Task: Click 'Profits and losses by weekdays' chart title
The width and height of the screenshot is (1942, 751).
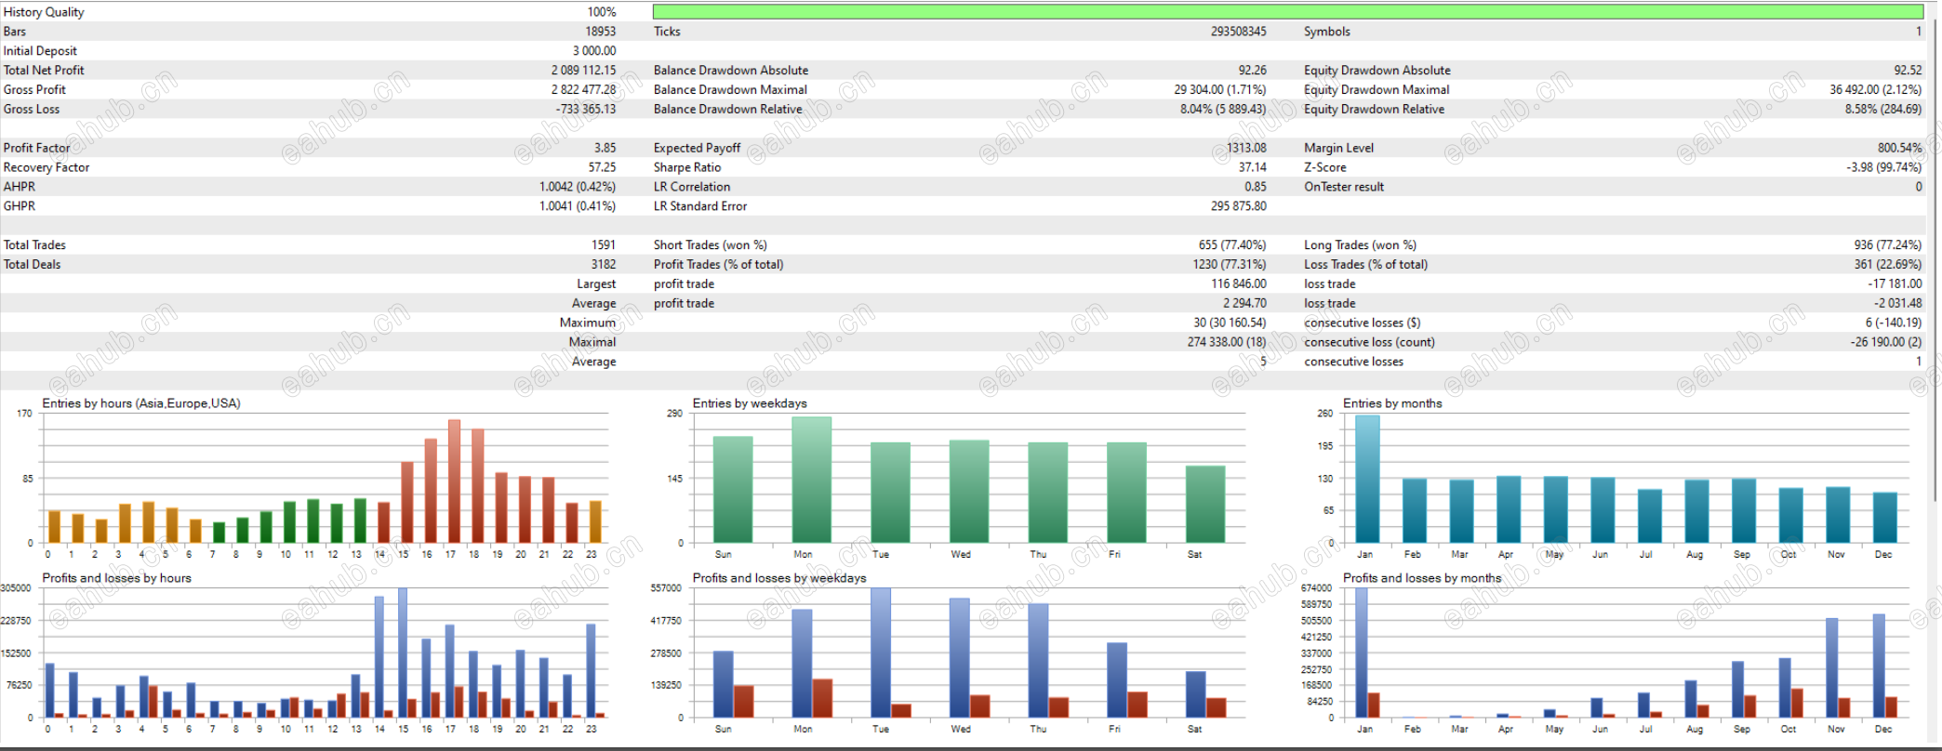Action: tap(779, 578)
